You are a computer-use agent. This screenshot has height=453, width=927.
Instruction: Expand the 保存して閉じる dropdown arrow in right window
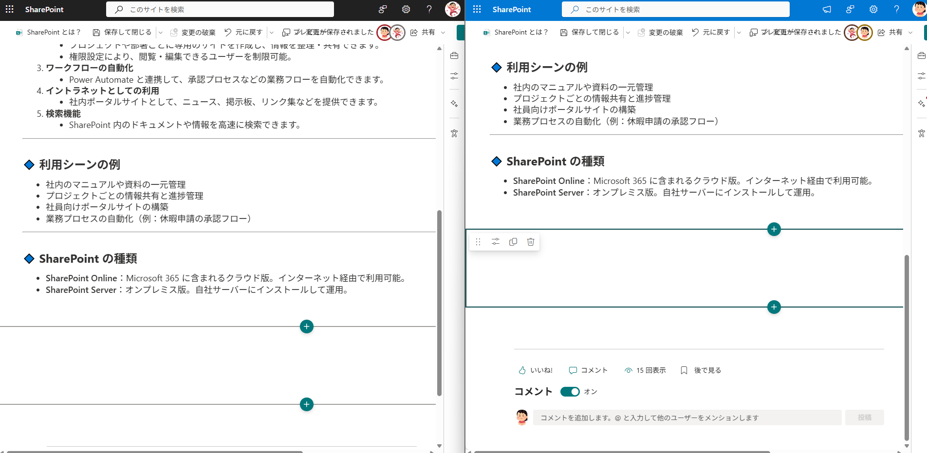[628, 32]
